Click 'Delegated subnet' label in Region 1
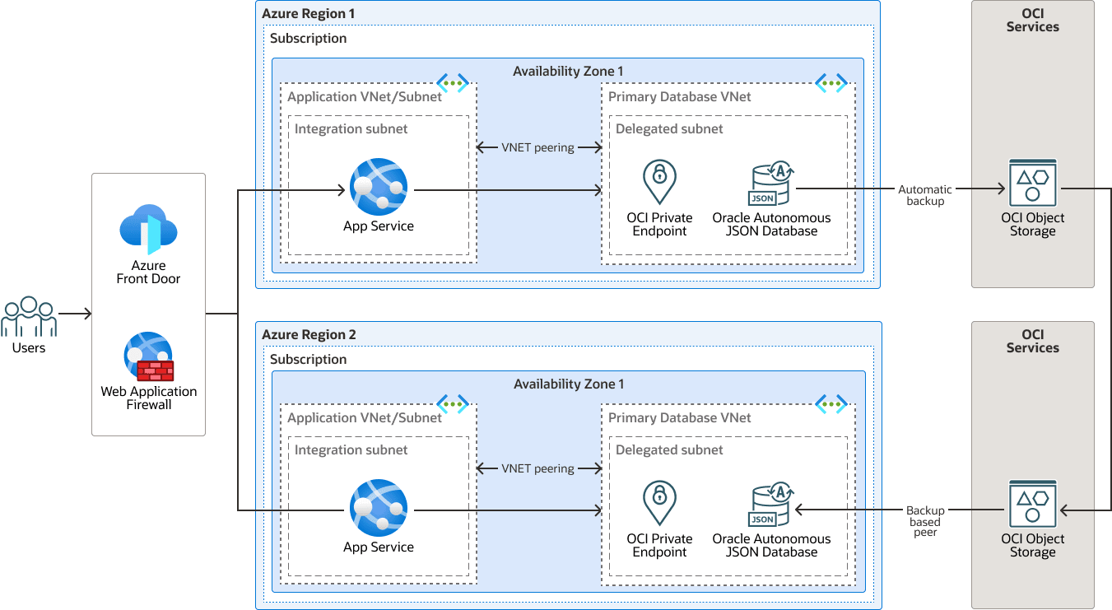Viewport: 1112px width, 610px height. coord(669,129)
